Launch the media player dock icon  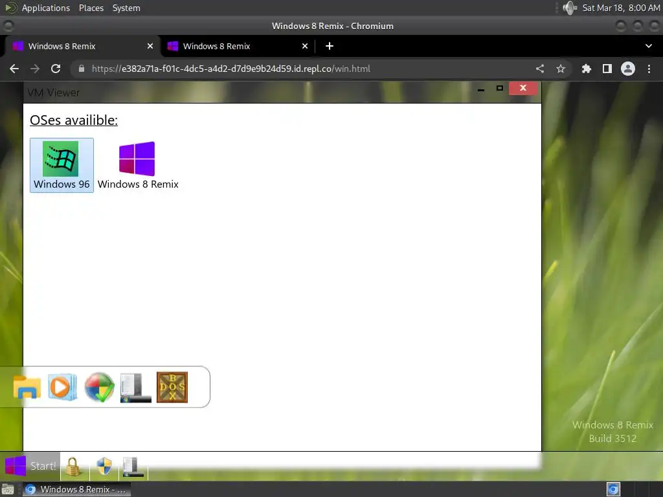click(63, 387)
